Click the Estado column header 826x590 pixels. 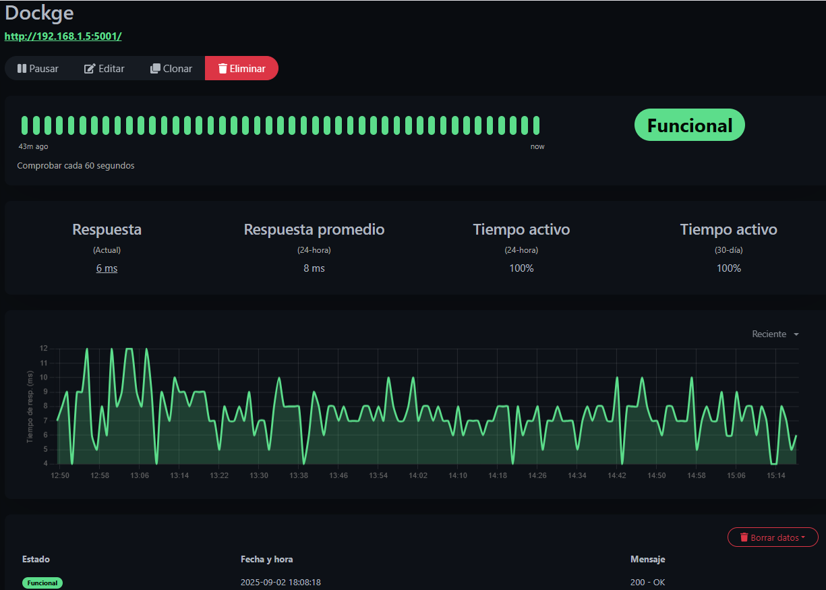pos(36,559)
